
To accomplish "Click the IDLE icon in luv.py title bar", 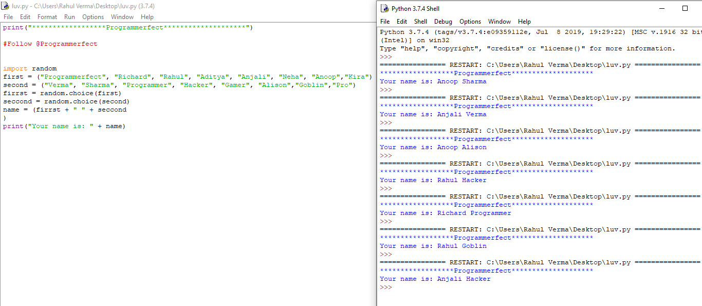I will (5, 6).
